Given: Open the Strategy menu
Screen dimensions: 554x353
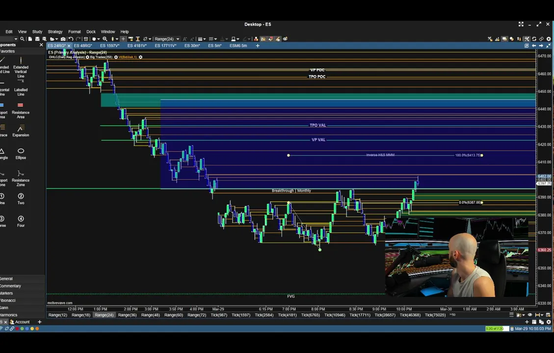Looking at the screenshot, I should point(55,31).
